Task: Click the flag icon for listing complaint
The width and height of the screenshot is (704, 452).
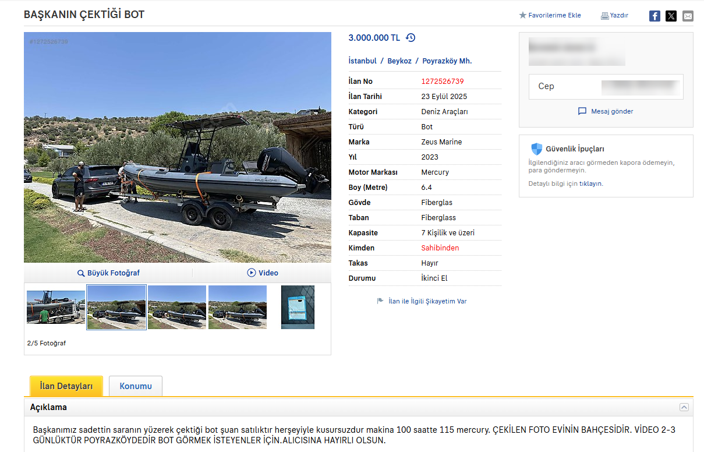Action: point(380,301)
